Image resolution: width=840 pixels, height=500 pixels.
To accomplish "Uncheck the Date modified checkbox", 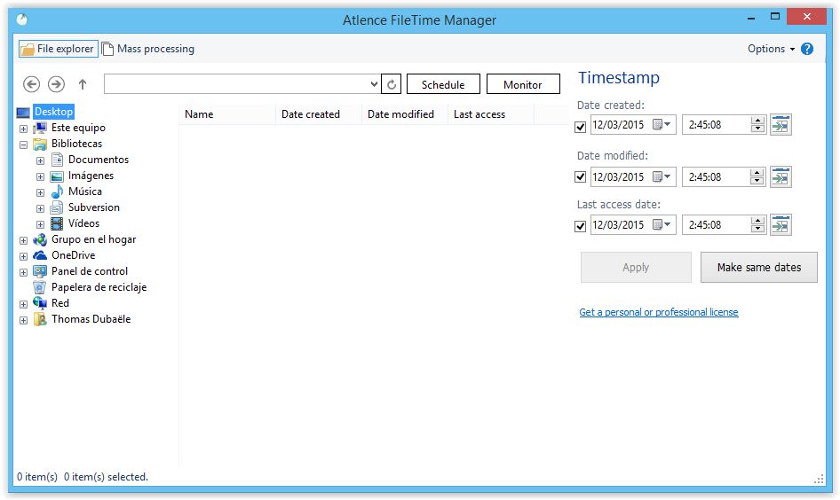I will tap(580, 177).
